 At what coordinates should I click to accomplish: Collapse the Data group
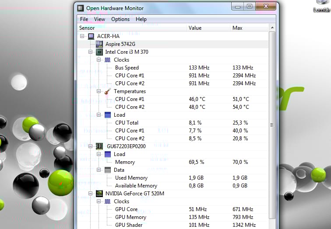99,170
